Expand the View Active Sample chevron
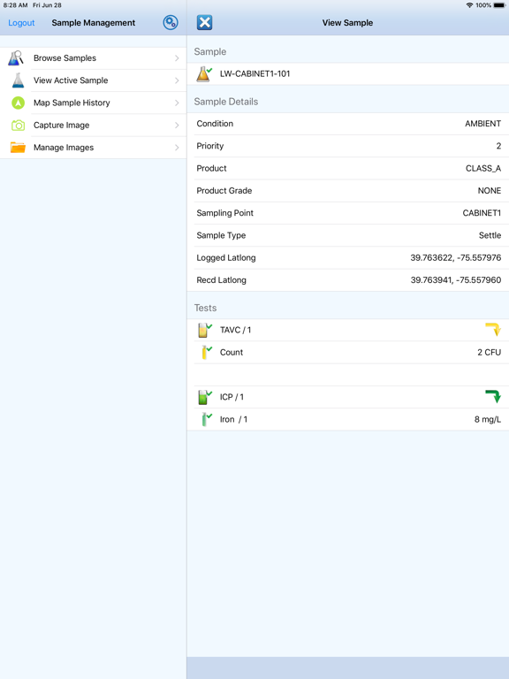This screenshot has height=679, width=509. tap(177, 80)
